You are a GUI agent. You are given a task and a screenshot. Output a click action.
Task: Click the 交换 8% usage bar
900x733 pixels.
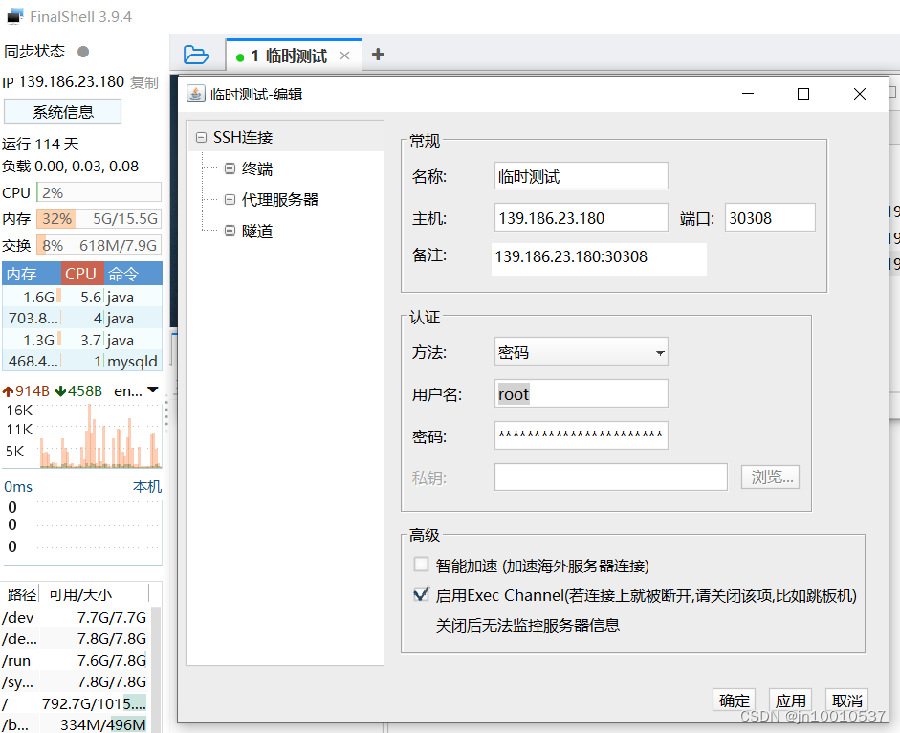click(x=99, y=245)
